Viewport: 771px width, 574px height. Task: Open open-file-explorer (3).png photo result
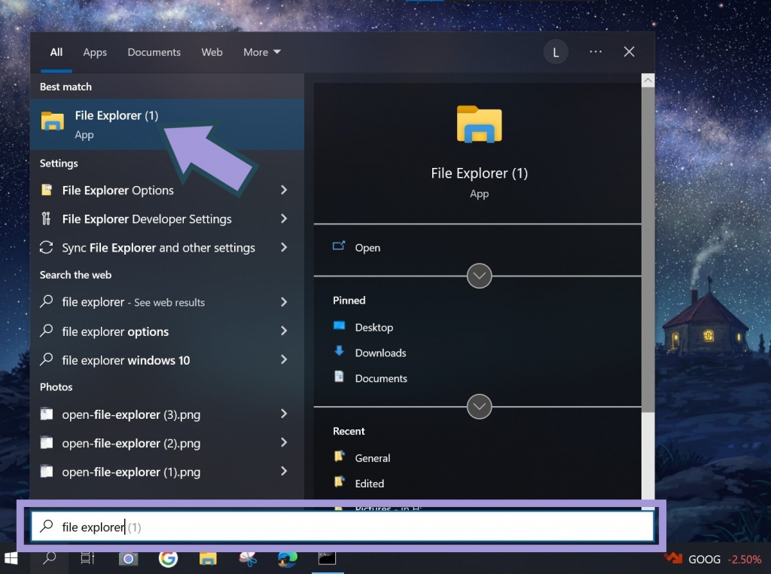tap(131, 414)
